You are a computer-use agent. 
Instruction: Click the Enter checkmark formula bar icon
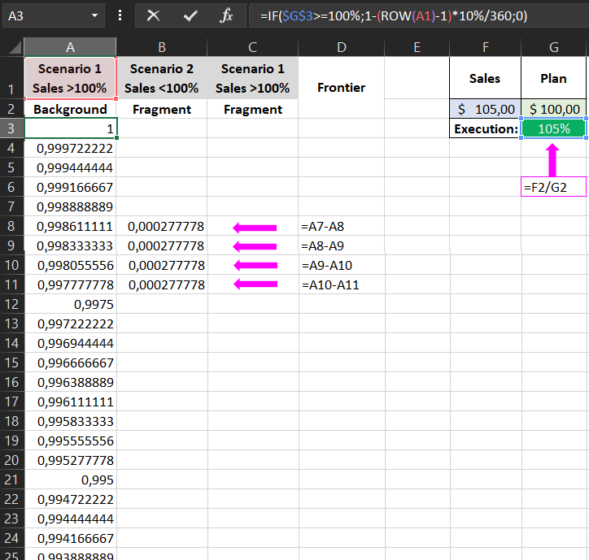[x=190, y=15]
